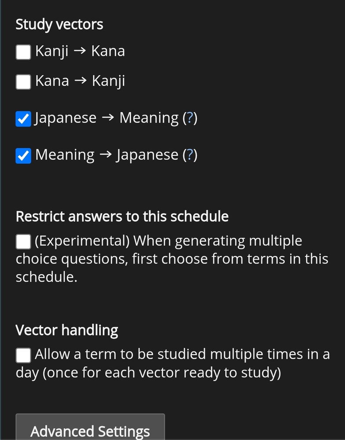
Task: Click the 'Restrict answers to this schedule' heading
Action: [x=122, y=216]
